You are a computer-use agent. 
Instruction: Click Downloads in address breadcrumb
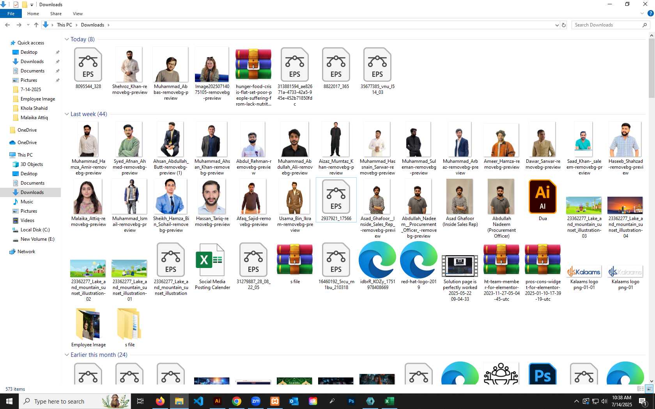click(92, 25)
